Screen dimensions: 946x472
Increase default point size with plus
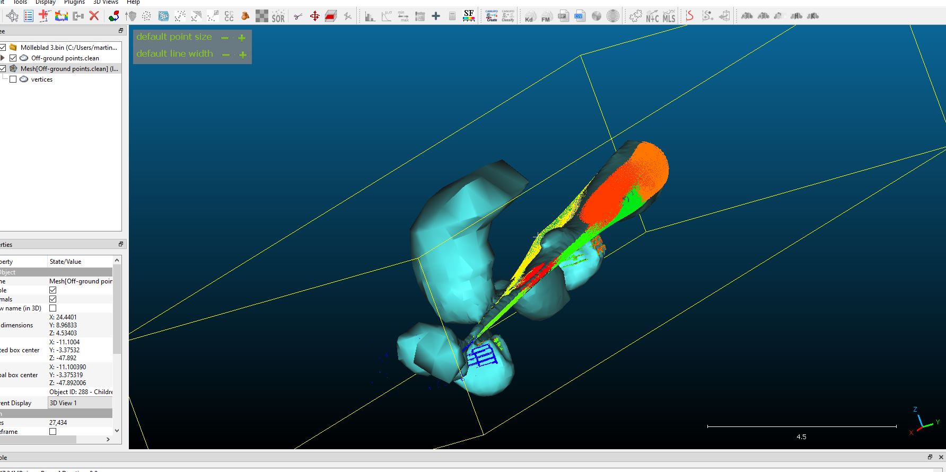[242, 38]
